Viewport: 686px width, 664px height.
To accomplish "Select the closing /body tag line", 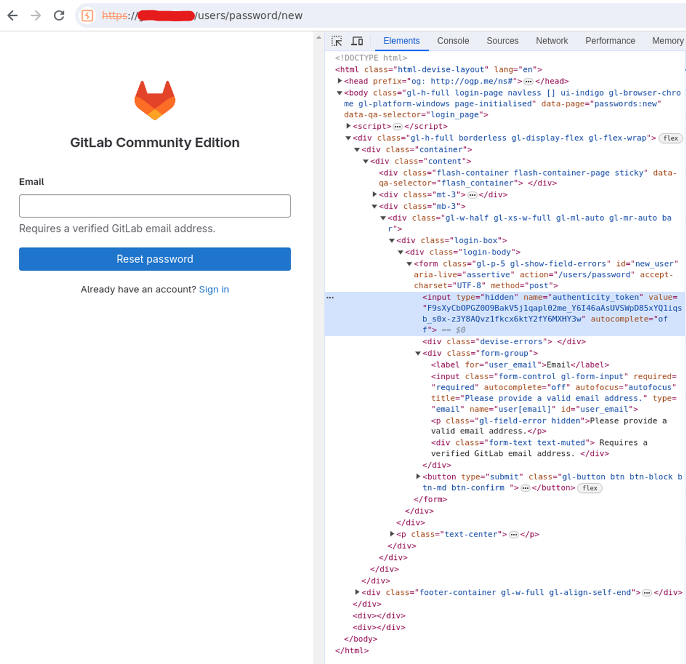I will pyautogui.click(x=361, y=639).
